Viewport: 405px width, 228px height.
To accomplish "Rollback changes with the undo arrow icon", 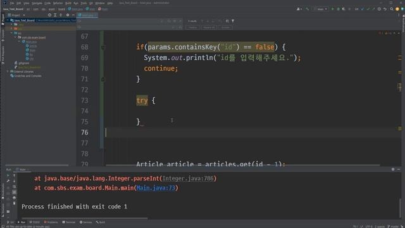I will [385, 9].
